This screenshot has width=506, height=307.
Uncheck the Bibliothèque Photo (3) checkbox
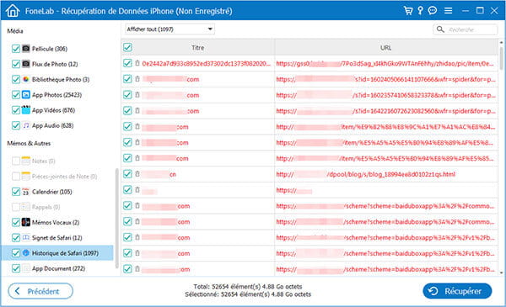click(x=16, y=79)
